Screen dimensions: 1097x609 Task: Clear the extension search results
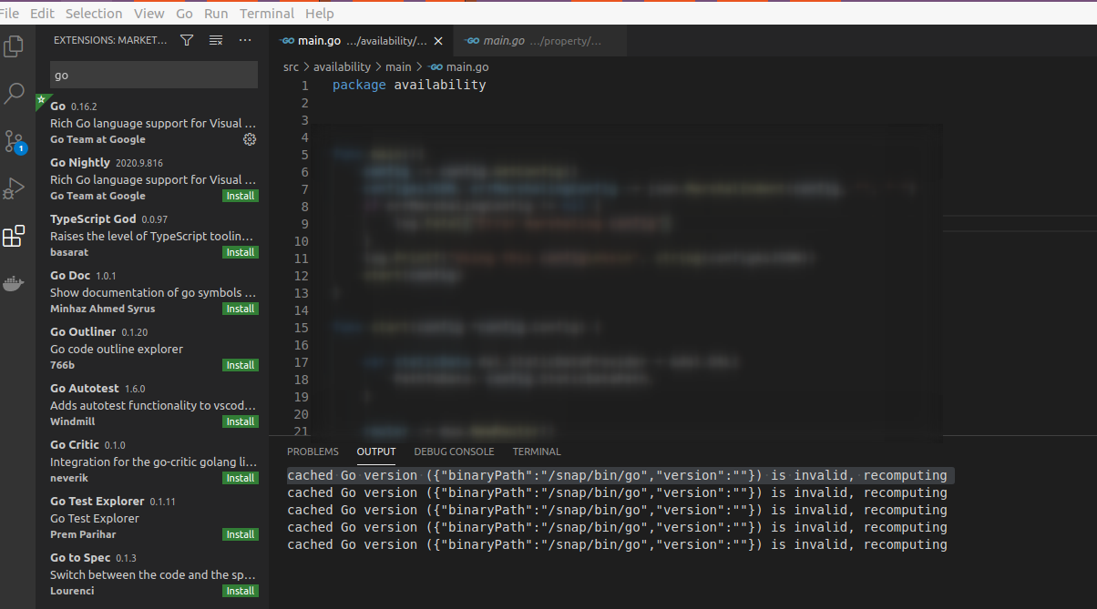[218, 40]
